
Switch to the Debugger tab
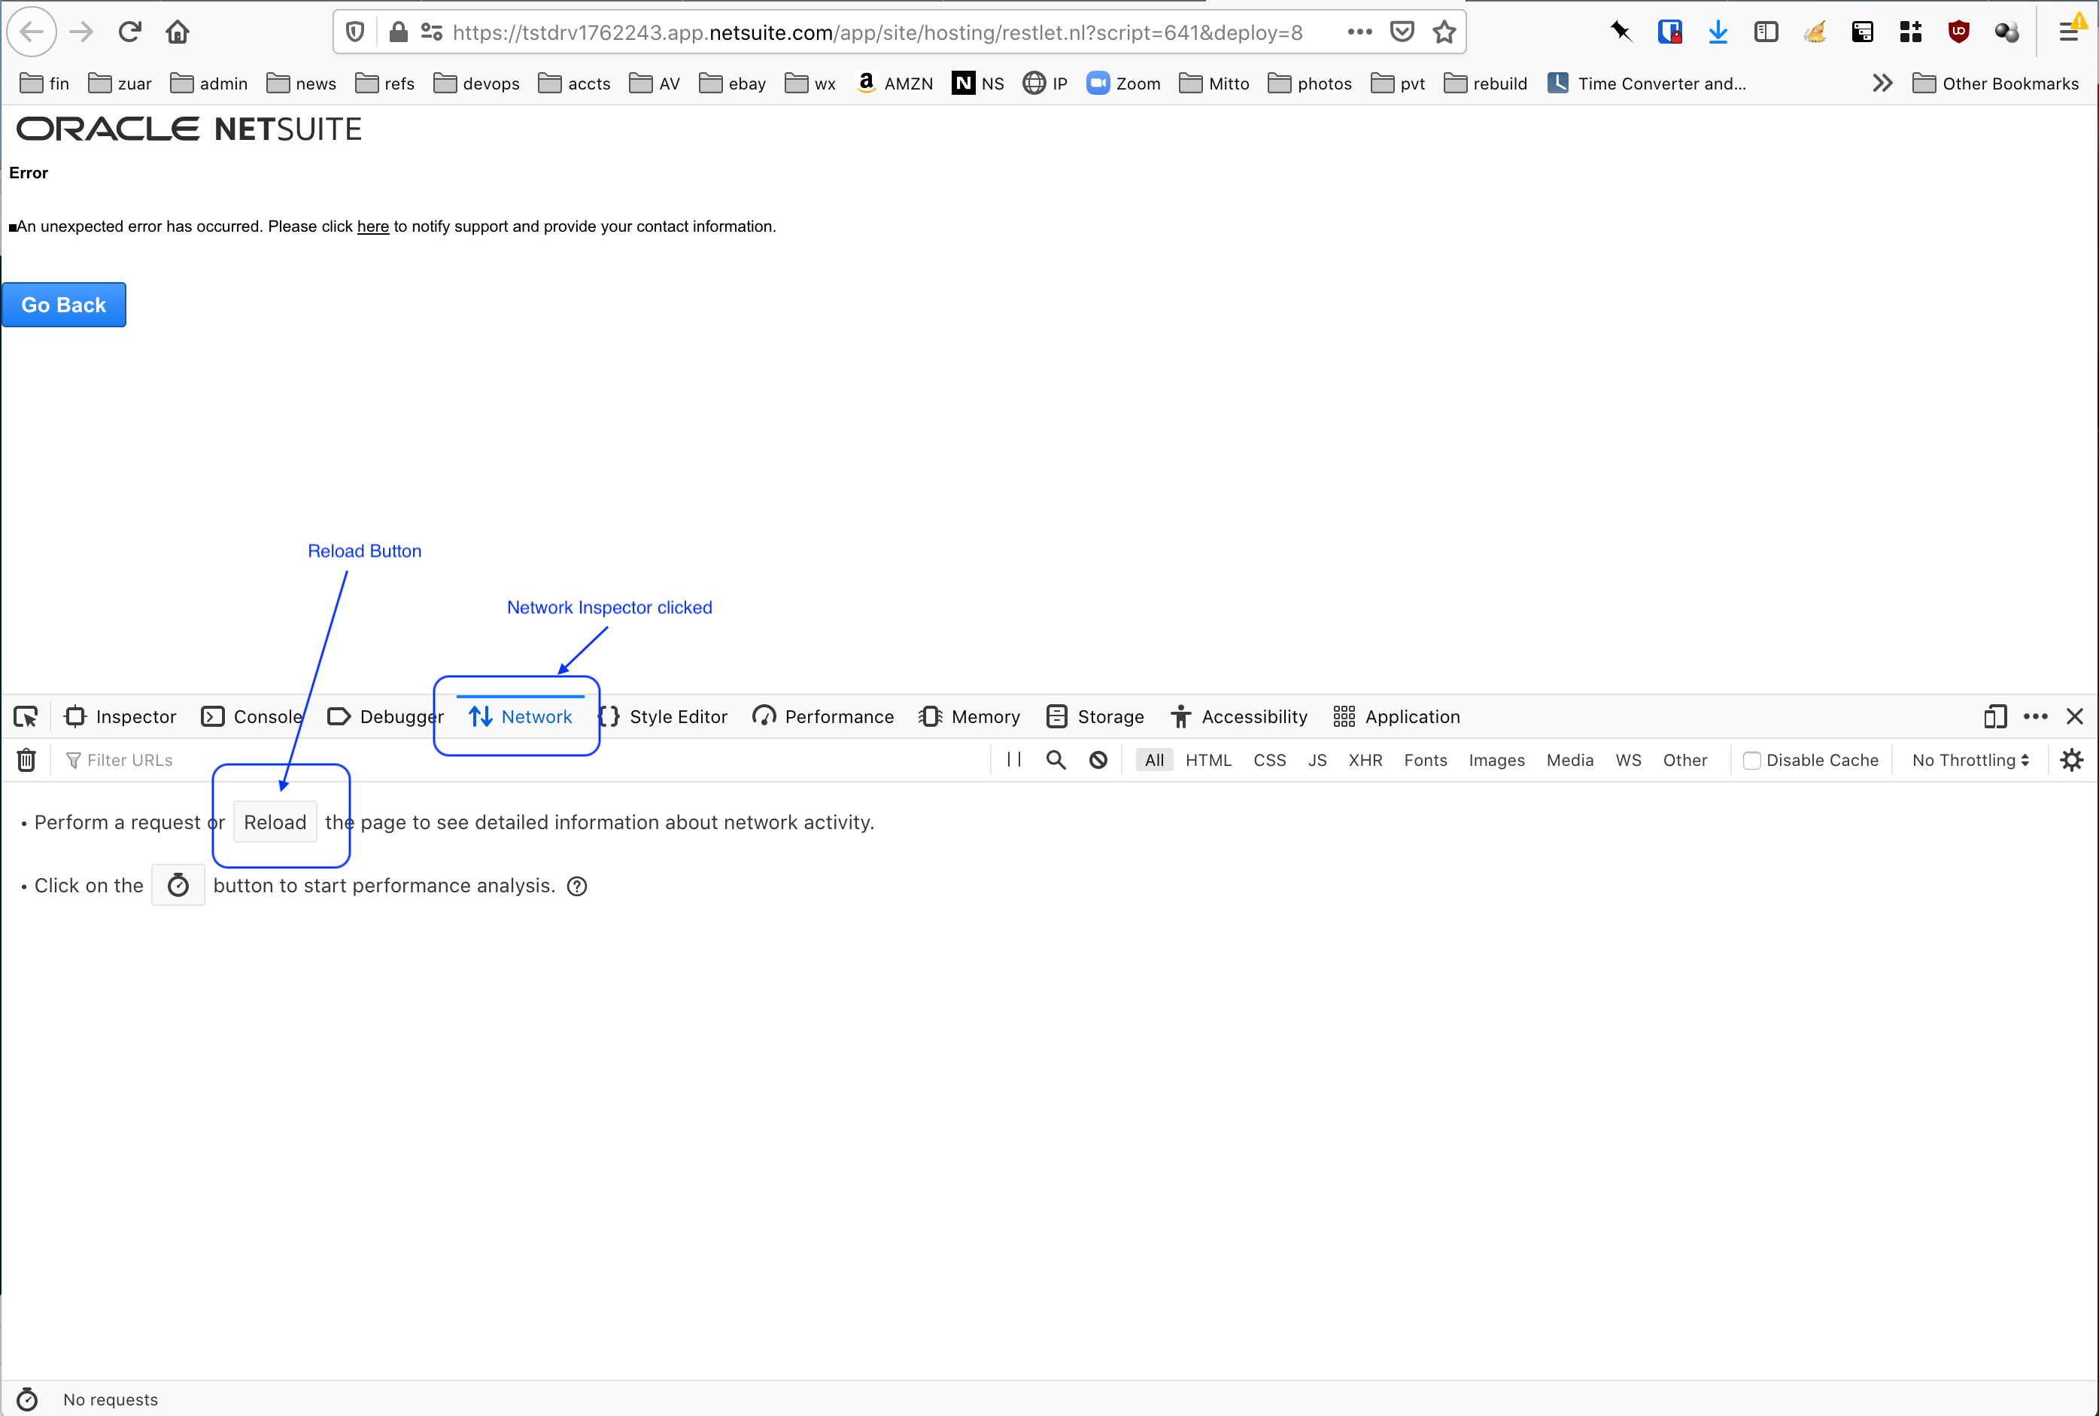[x=385, y=716]
